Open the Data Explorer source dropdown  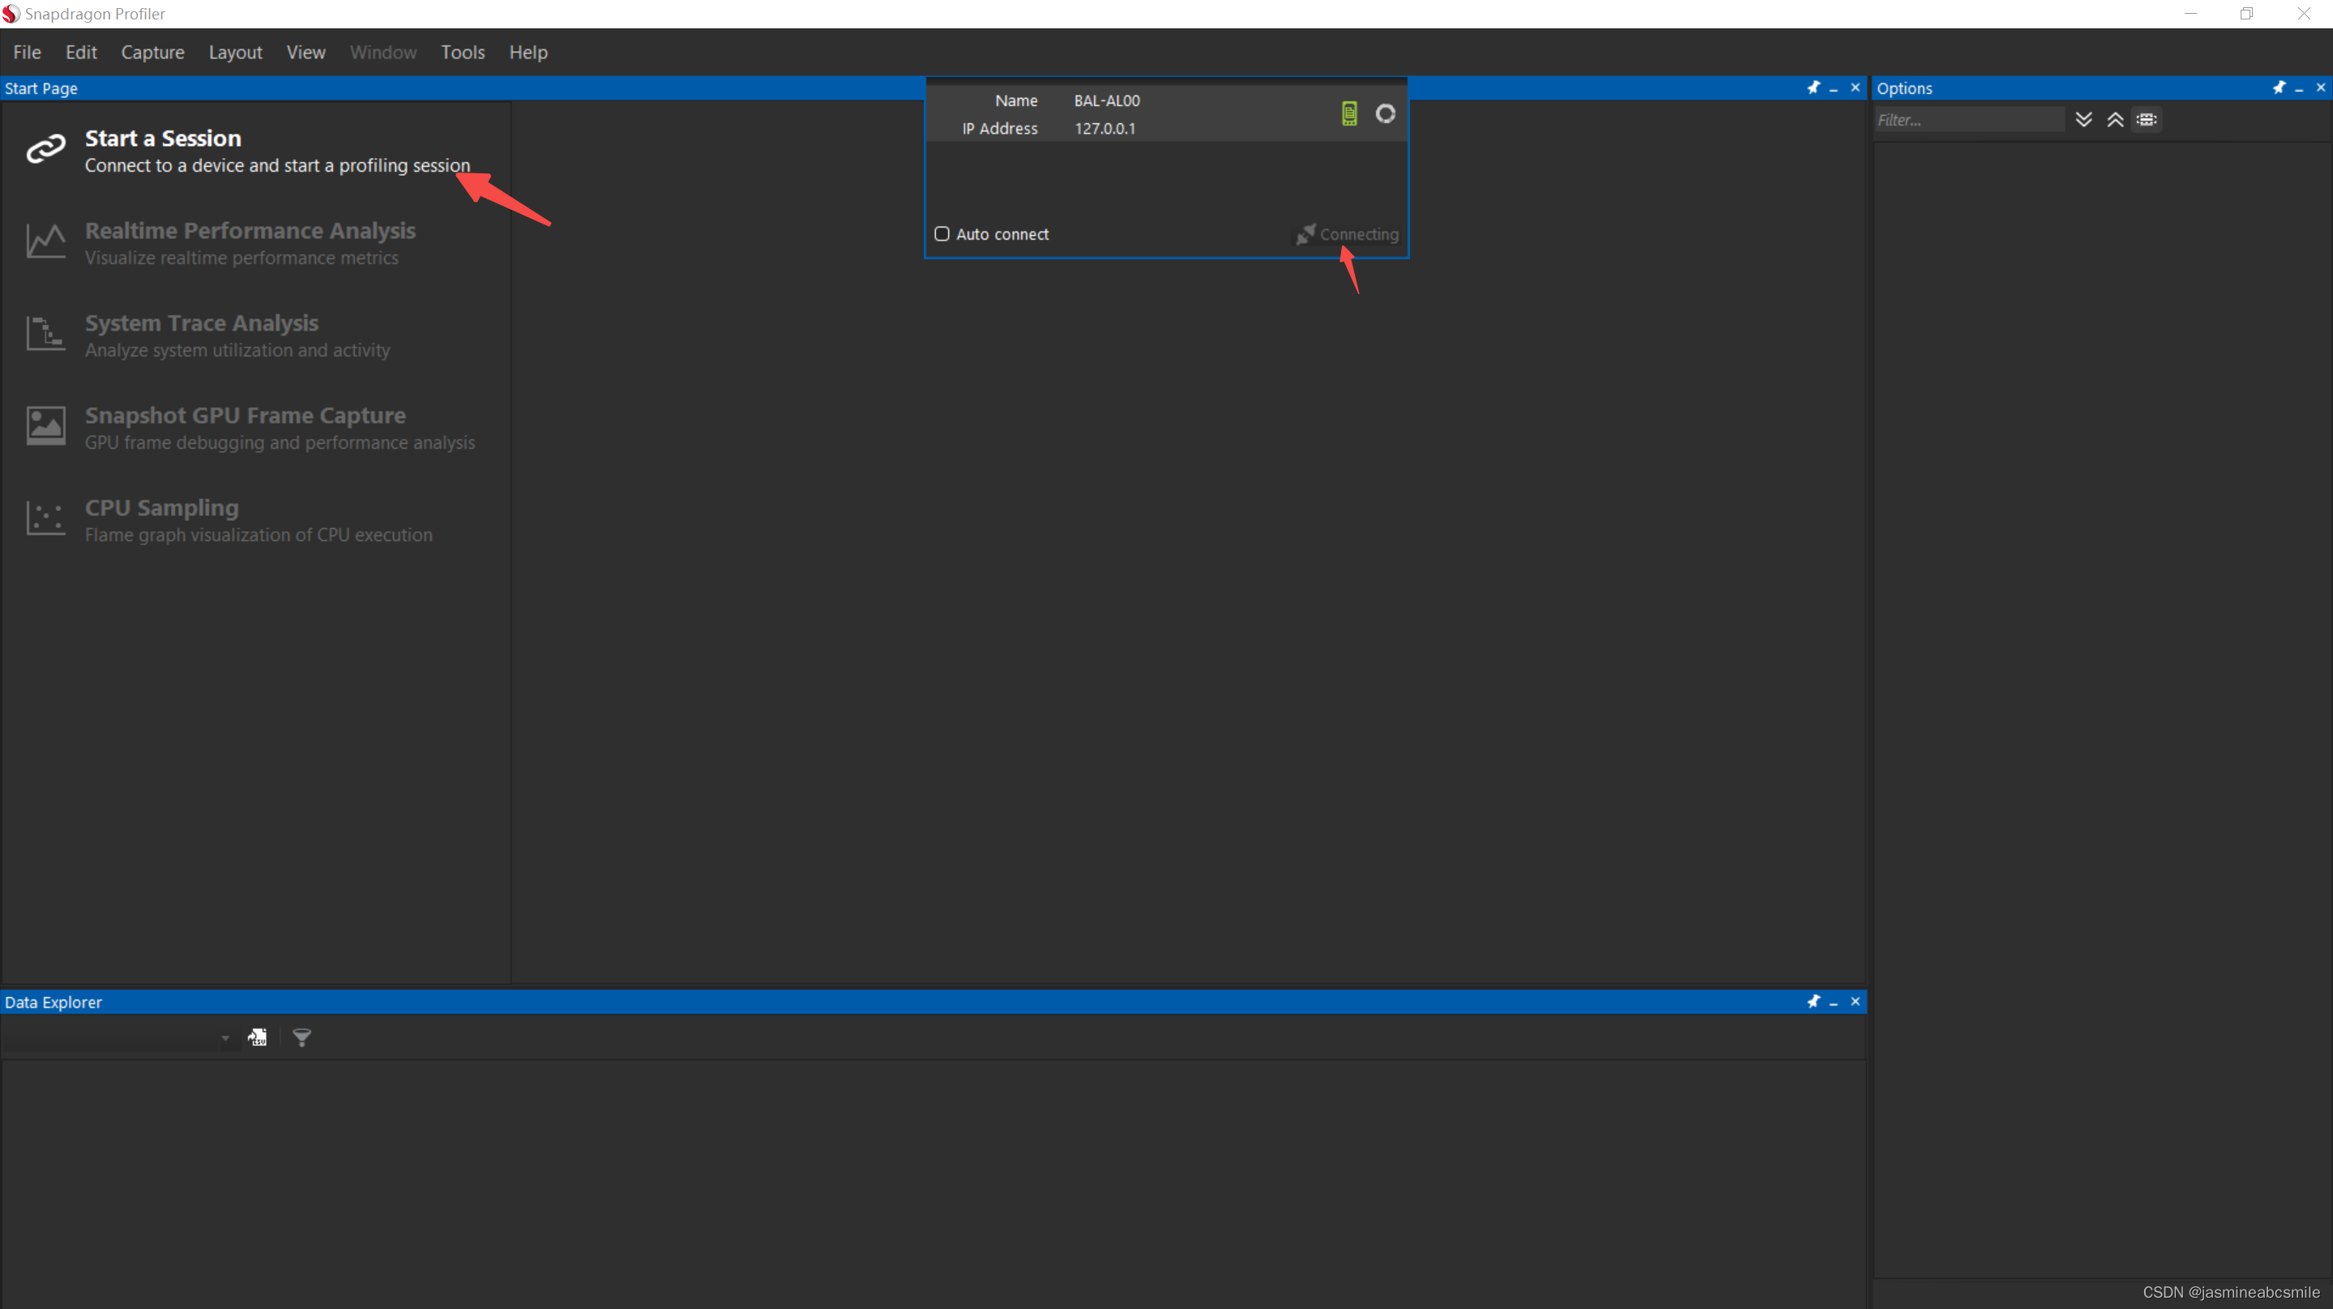224,1038
